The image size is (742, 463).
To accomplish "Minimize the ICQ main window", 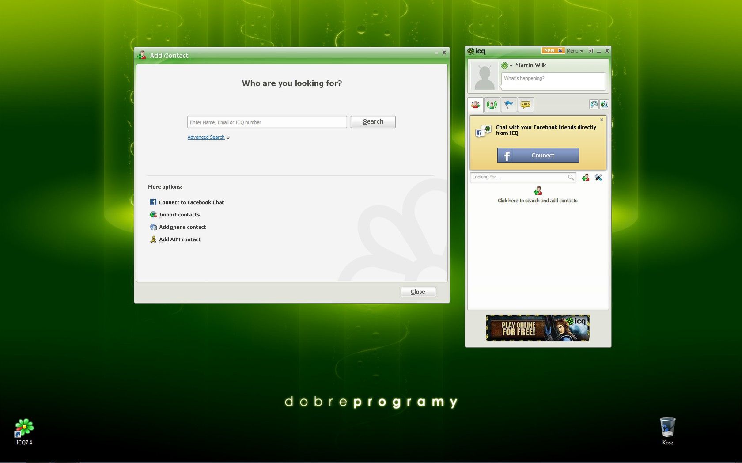I will [x=599, y=51].
